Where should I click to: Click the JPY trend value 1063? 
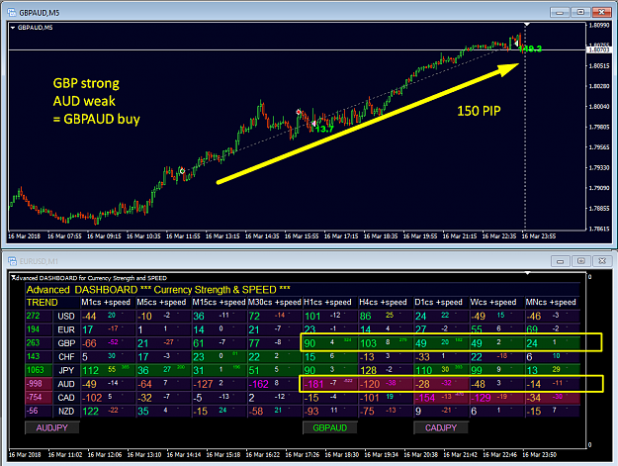tap(36, 370)
